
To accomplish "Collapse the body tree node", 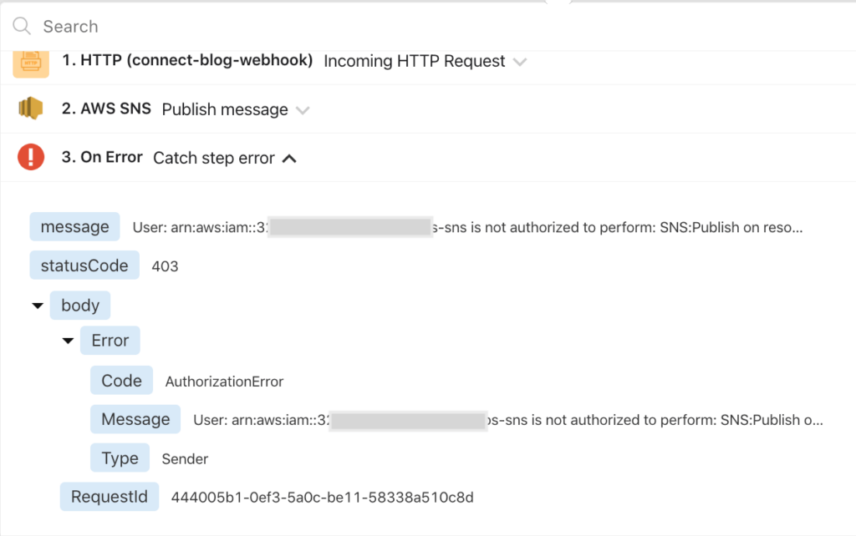I will (x=38, y=306).
